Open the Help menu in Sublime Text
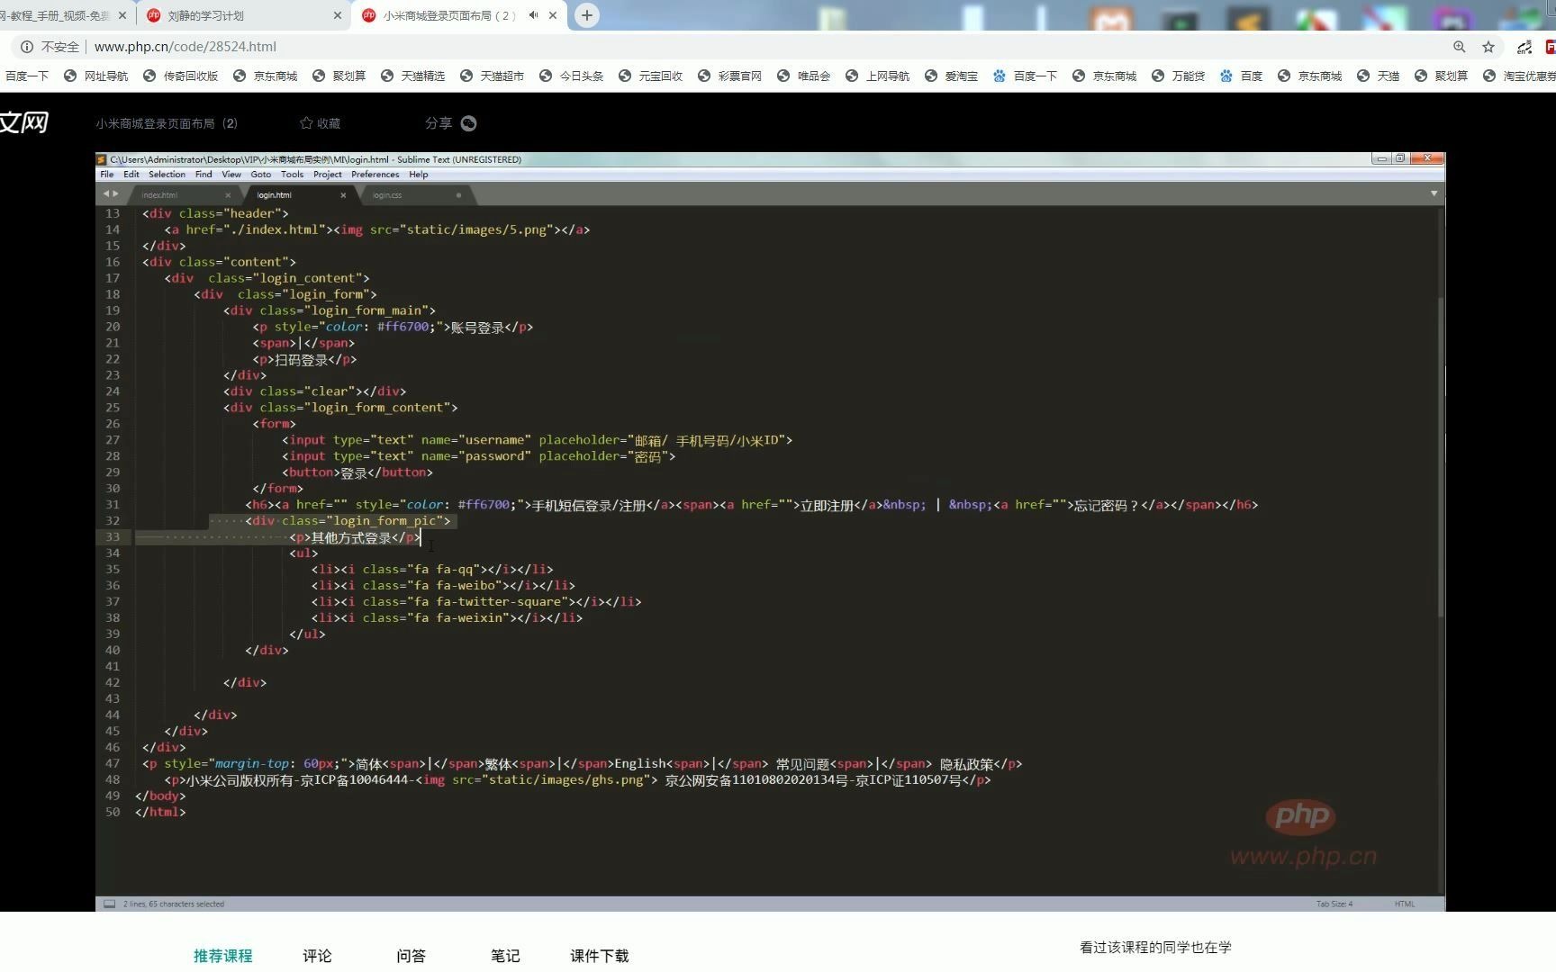The image size is (1556, 972). click(x=419, y=175)
